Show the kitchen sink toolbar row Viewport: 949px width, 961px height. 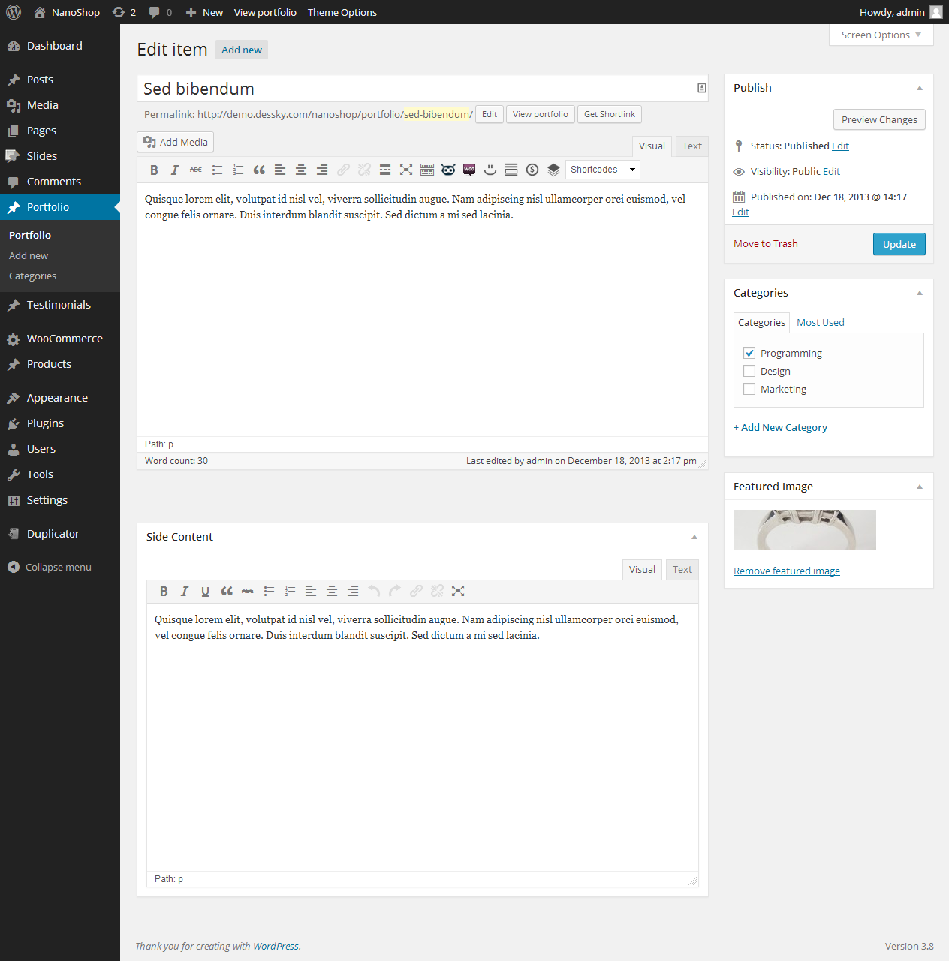tap(427, 170)
